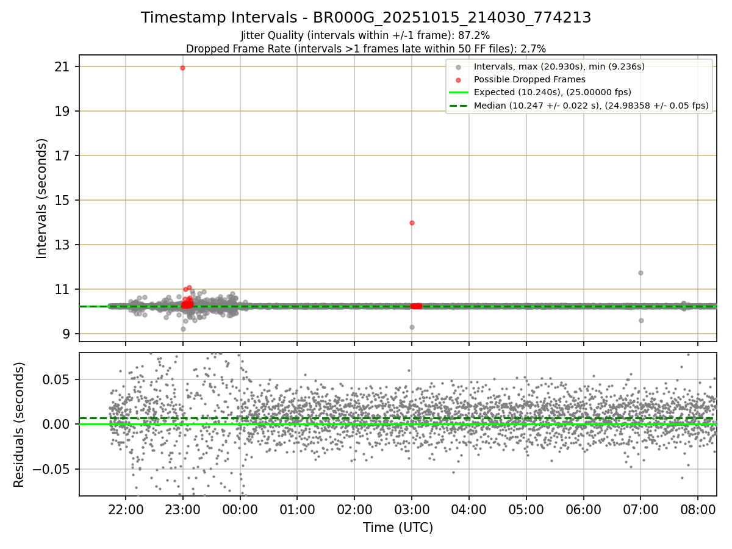
Task: Click legend entry 'Possible Dropped Frames'
Action: point(529,79)
